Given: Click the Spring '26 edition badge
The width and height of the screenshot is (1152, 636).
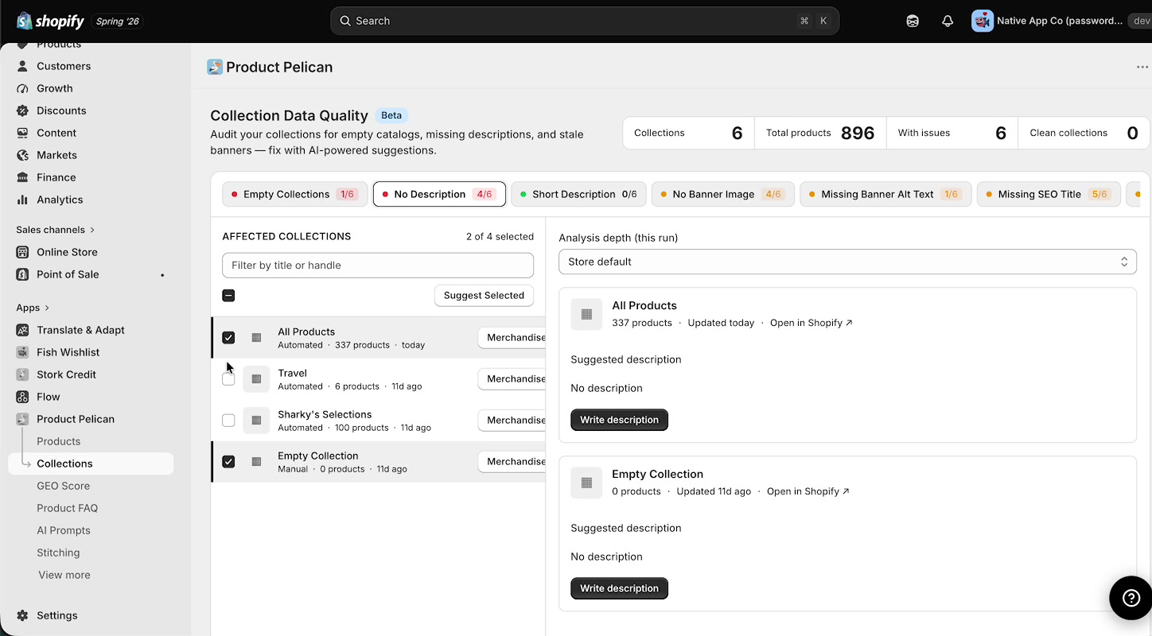Looking at the screenshot, I should click(118, 21).
